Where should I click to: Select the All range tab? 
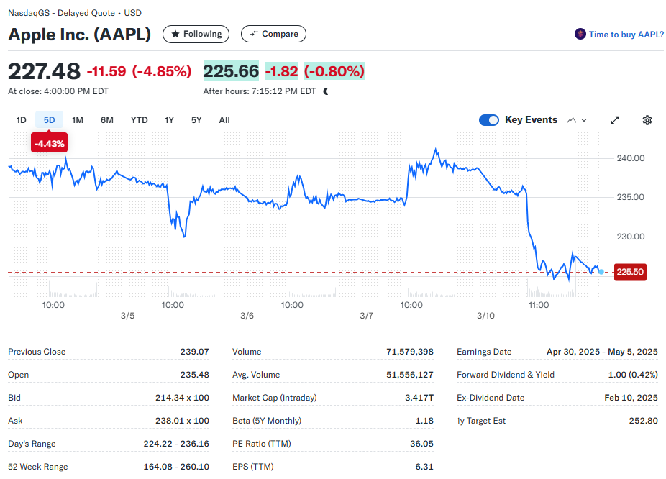coord(224,120)
